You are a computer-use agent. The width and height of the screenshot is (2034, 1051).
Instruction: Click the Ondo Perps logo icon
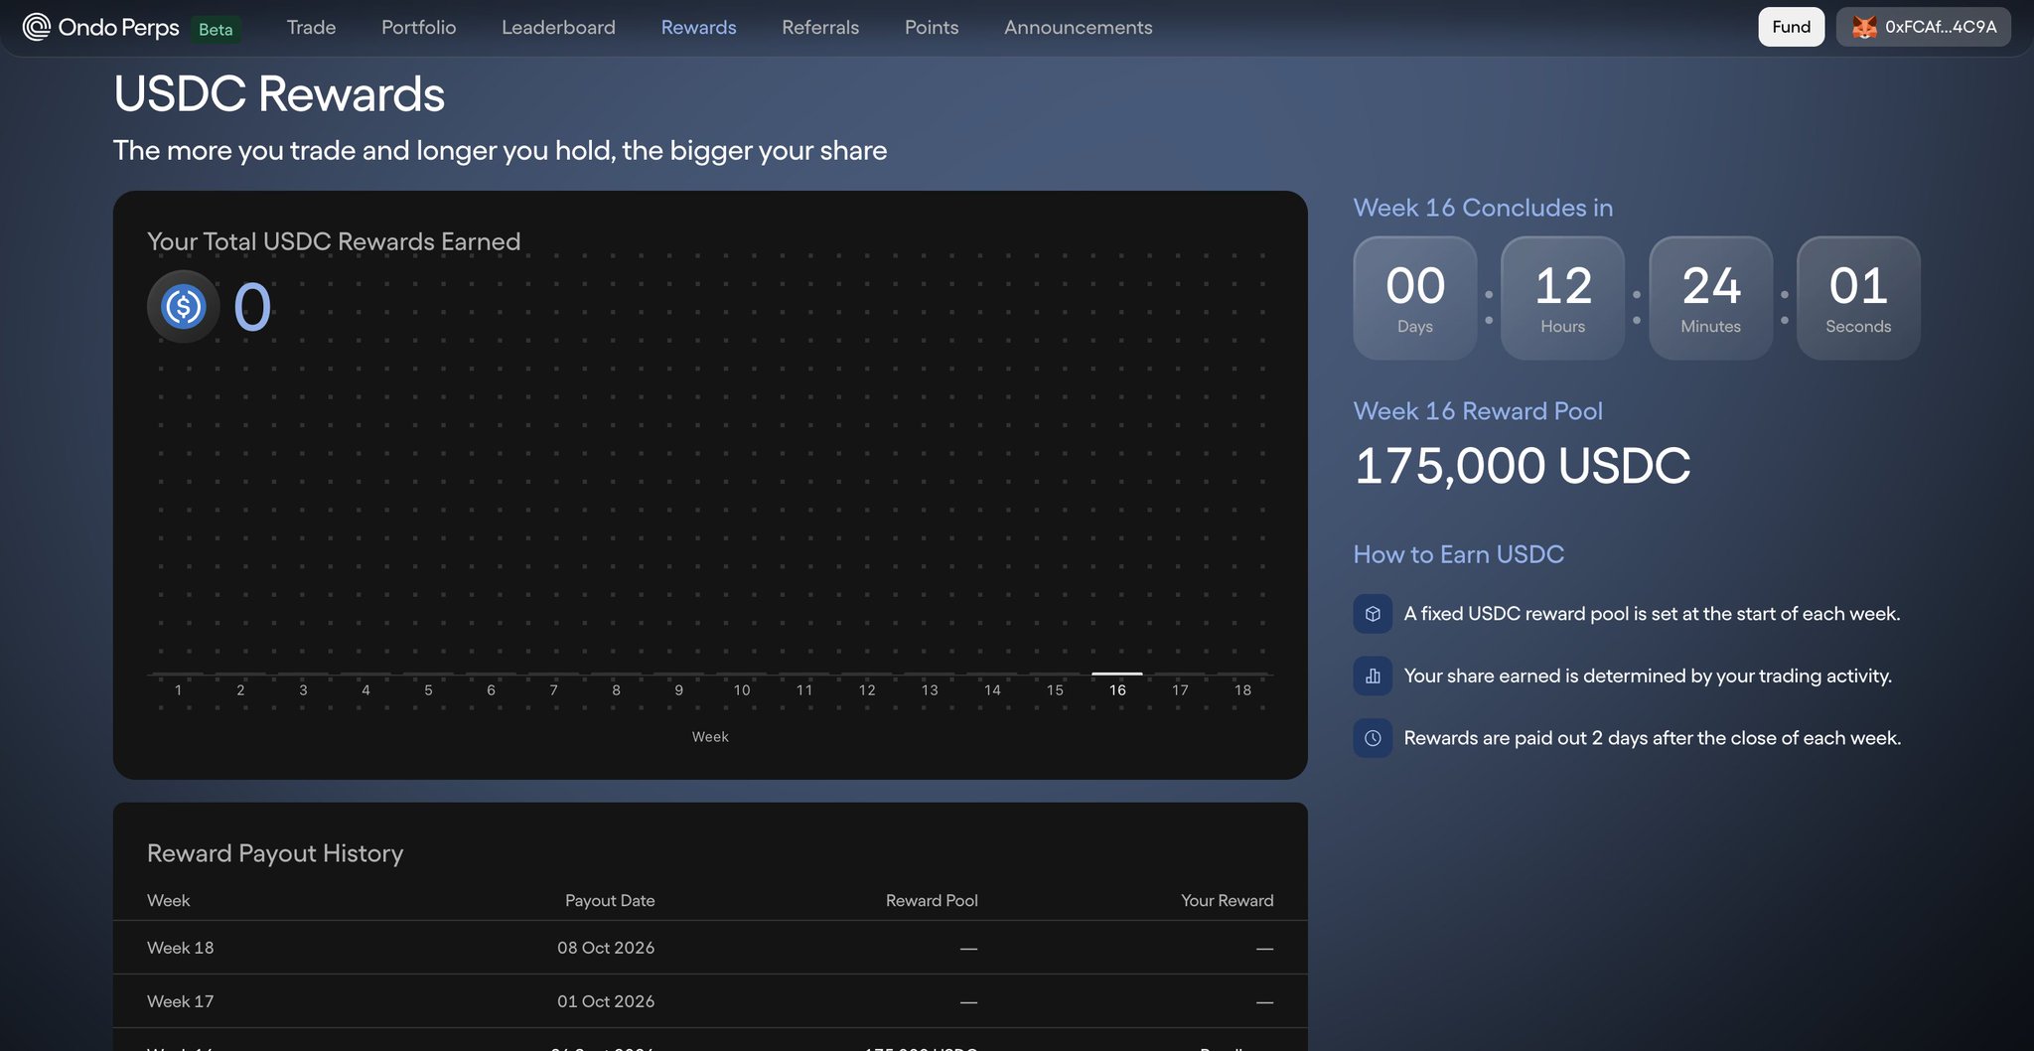[x=37, y=27]
